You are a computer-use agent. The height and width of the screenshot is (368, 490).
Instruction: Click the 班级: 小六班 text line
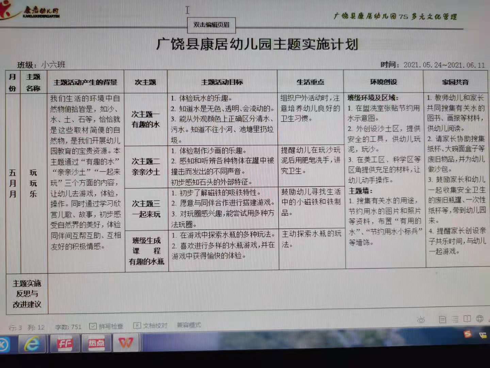pos(41,65)
